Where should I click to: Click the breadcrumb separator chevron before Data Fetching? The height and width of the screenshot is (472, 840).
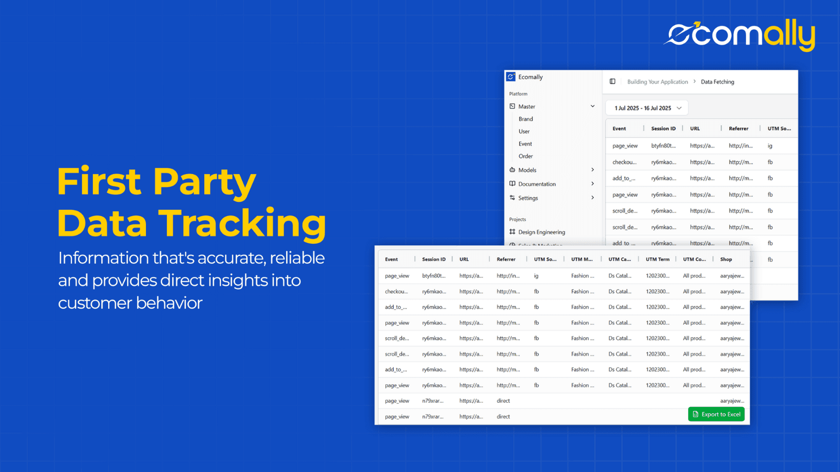(x=695, y=81)
